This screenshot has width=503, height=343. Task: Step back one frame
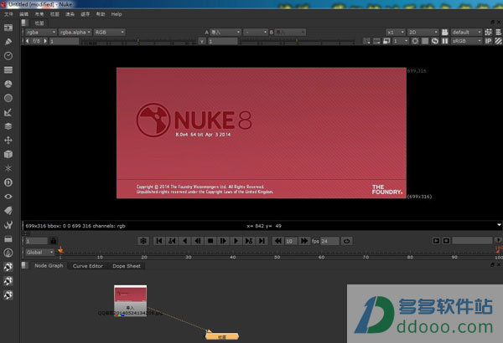click(x=198, y=241)
